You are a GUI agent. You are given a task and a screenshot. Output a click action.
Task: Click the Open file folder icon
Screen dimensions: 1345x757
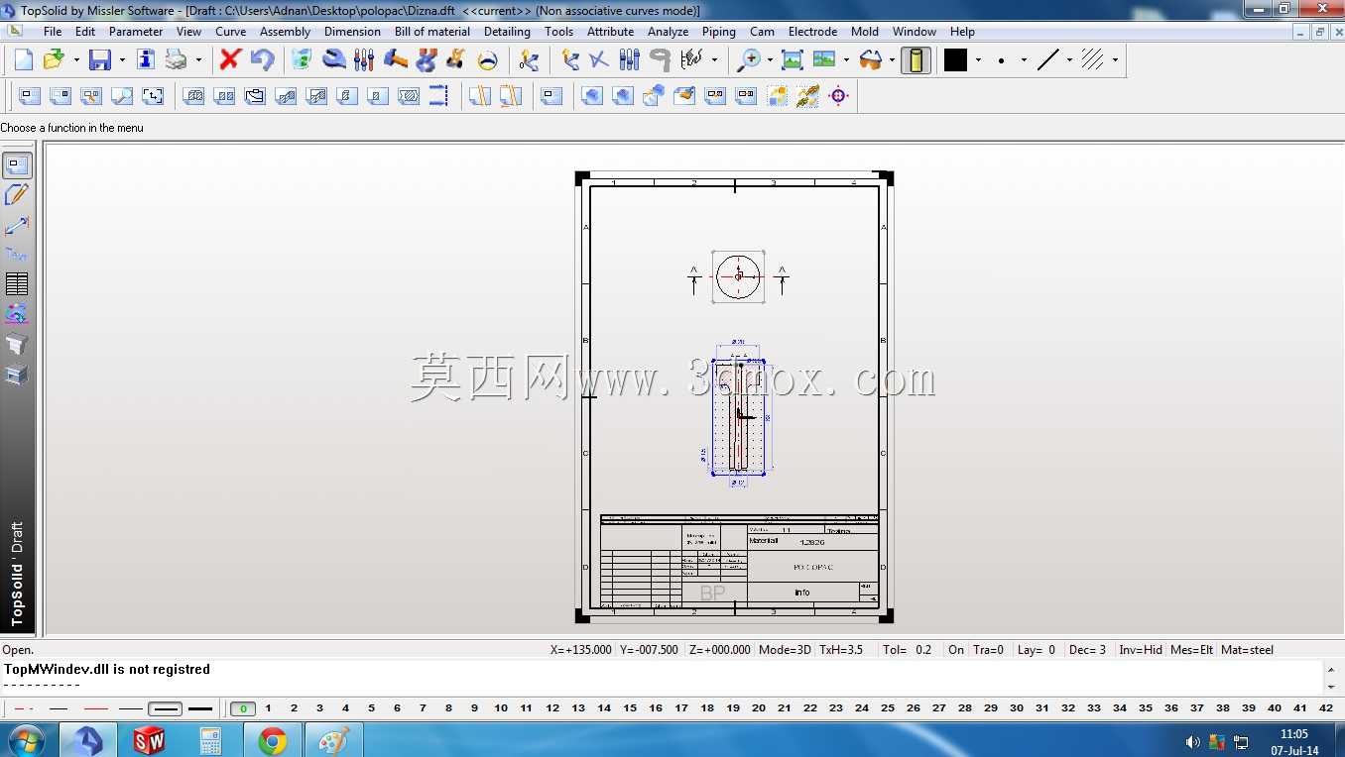54,60
